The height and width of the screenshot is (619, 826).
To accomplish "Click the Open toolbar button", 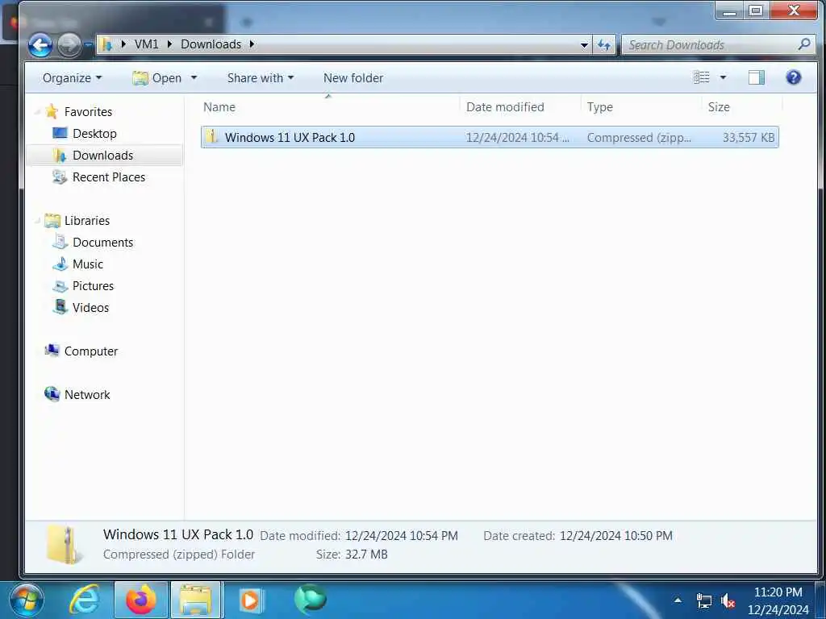I will tap(157, 78).
